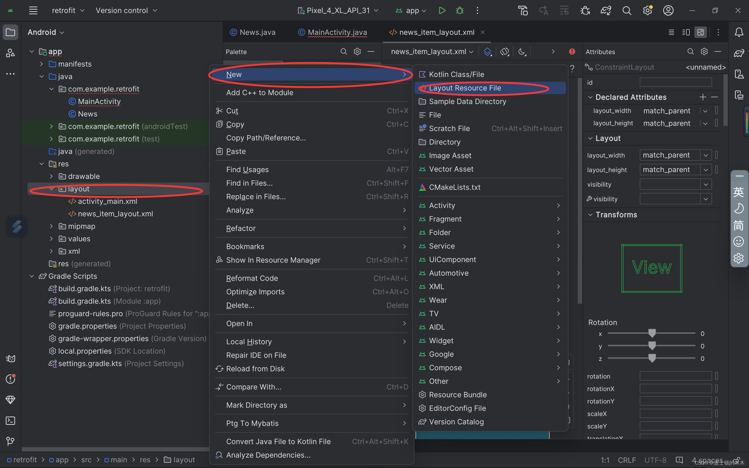Switch editor to Split view mode
Viewport: 749px width, 468px height.
[x=686, y=32]
